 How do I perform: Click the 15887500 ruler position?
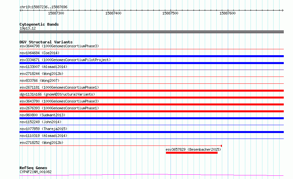point(170,13)
